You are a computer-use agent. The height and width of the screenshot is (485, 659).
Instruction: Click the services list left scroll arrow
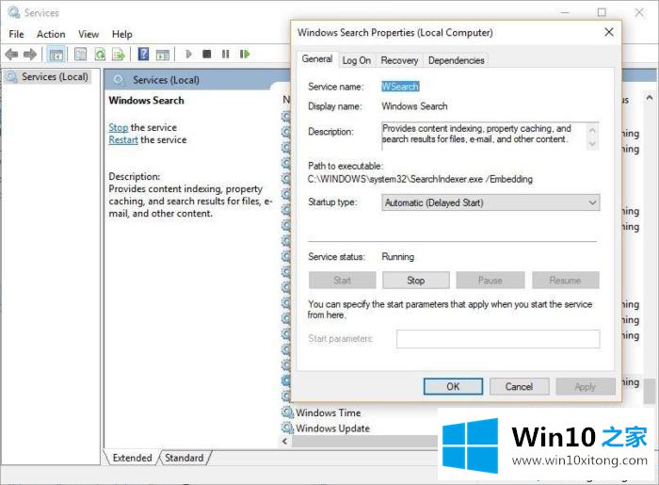point(285,441)
